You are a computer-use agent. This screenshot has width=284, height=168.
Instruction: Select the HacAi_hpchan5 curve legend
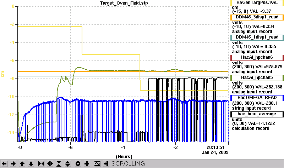point(257,78)
